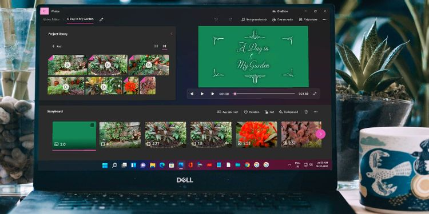Open OneDrive in the title bar
Viewport: 429px width, 214px height.
click(280, 11)
